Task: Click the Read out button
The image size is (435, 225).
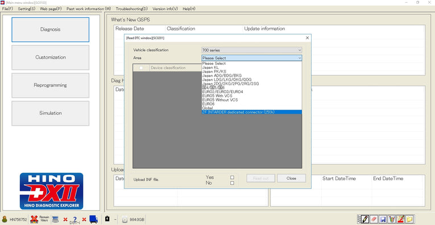Action: pyautogui.click(x=260, y=178)
